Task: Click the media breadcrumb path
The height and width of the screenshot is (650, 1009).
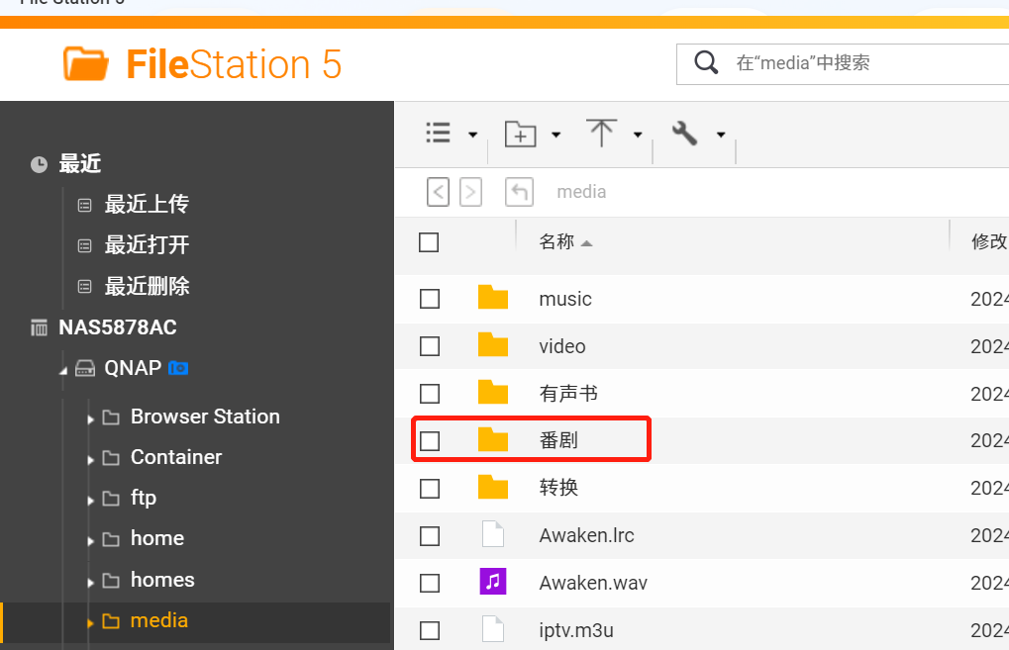Action: [581, 192]
